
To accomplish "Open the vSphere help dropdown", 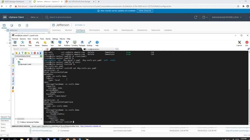I will click(x=205, y=17).
